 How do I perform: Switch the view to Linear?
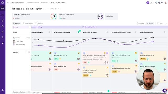coord(150,23)
